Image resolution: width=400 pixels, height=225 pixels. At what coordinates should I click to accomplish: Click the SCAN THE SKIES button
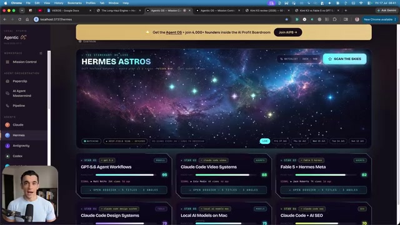344,59
